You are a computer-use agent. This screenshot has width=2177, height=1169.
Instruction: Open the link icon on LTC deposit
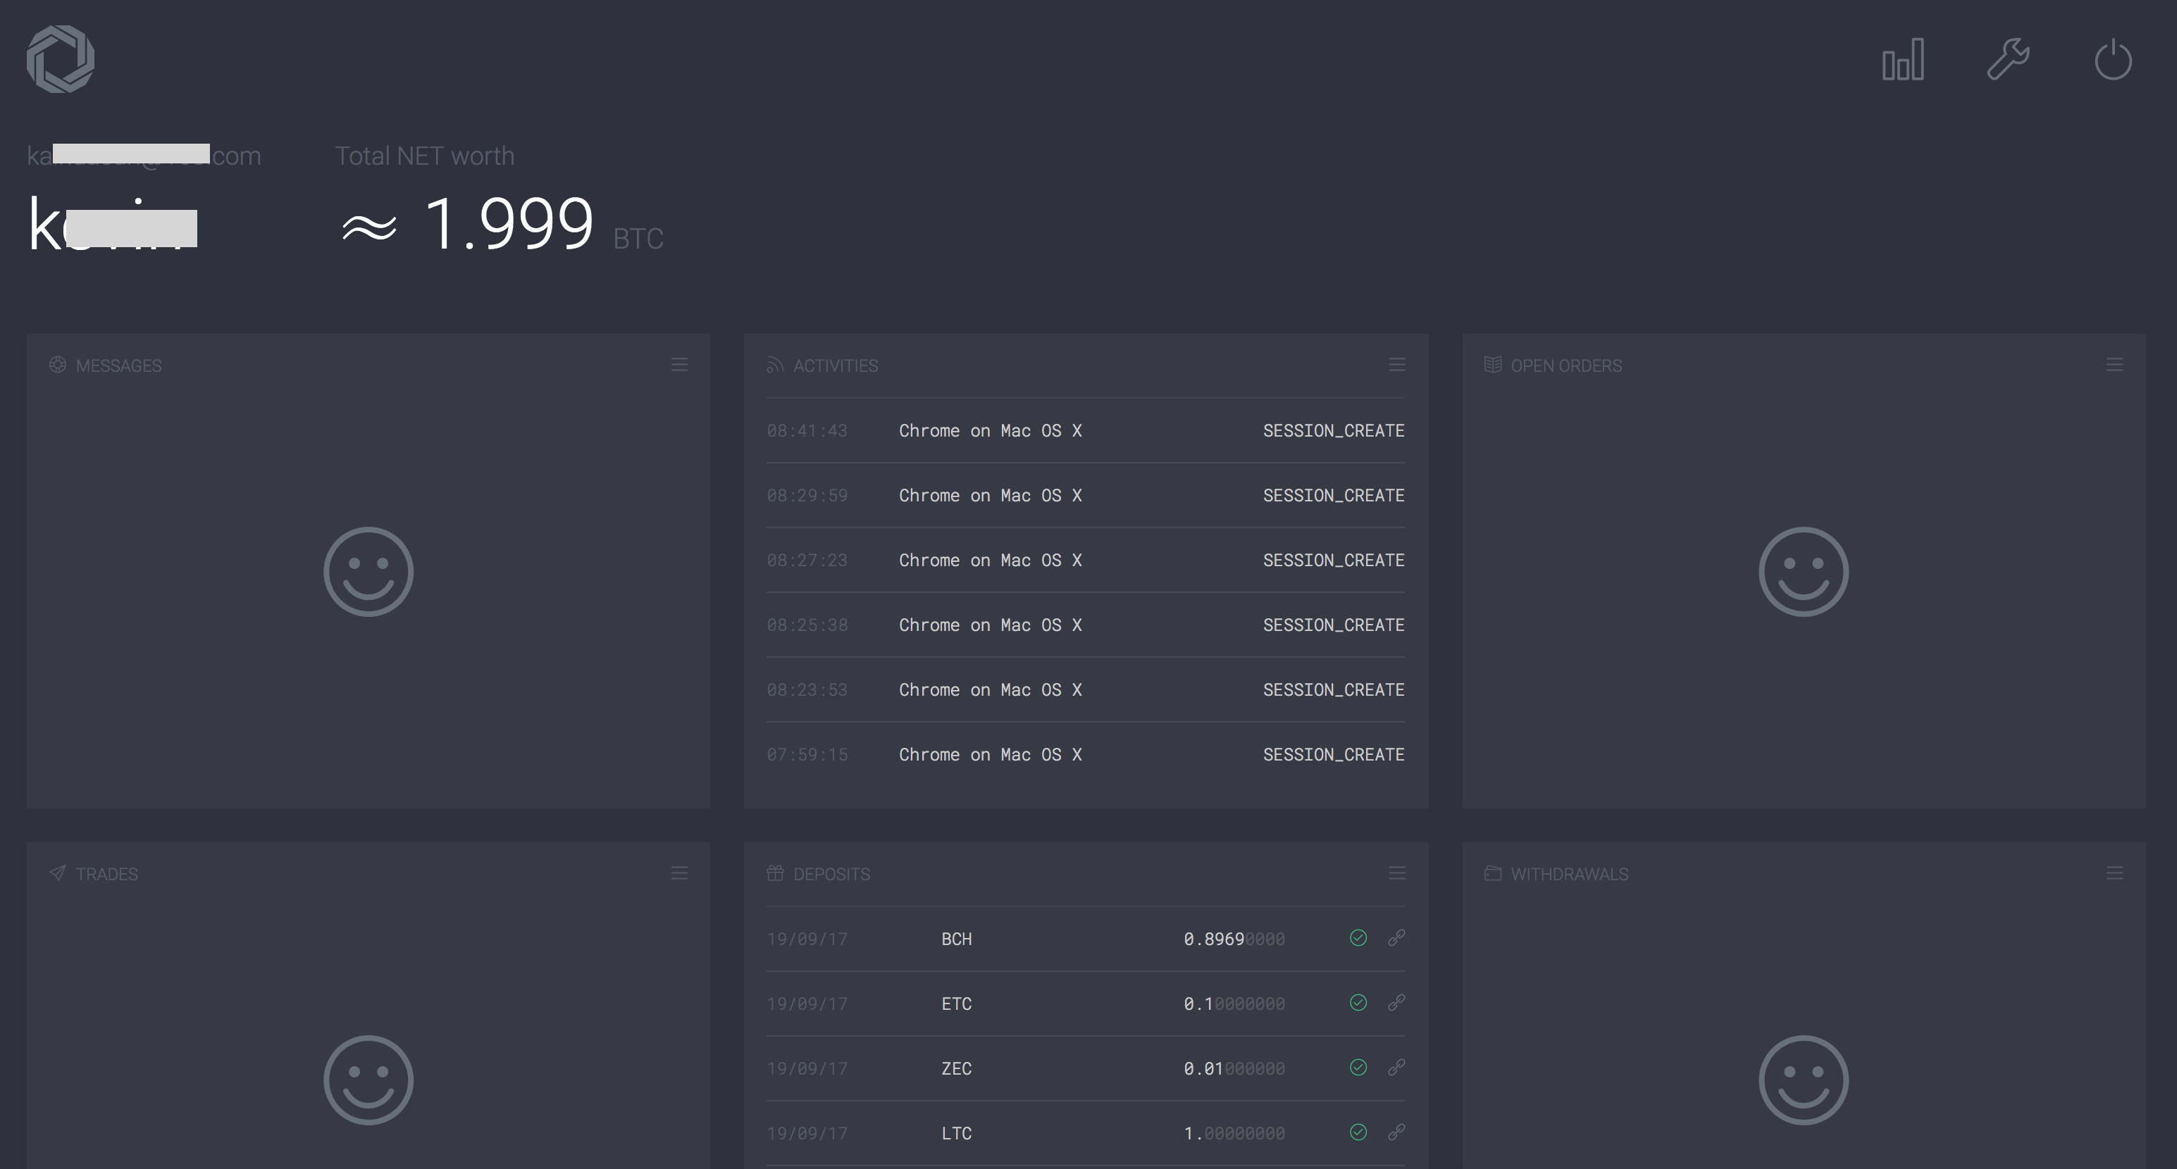click(x=1396, y=1132)
